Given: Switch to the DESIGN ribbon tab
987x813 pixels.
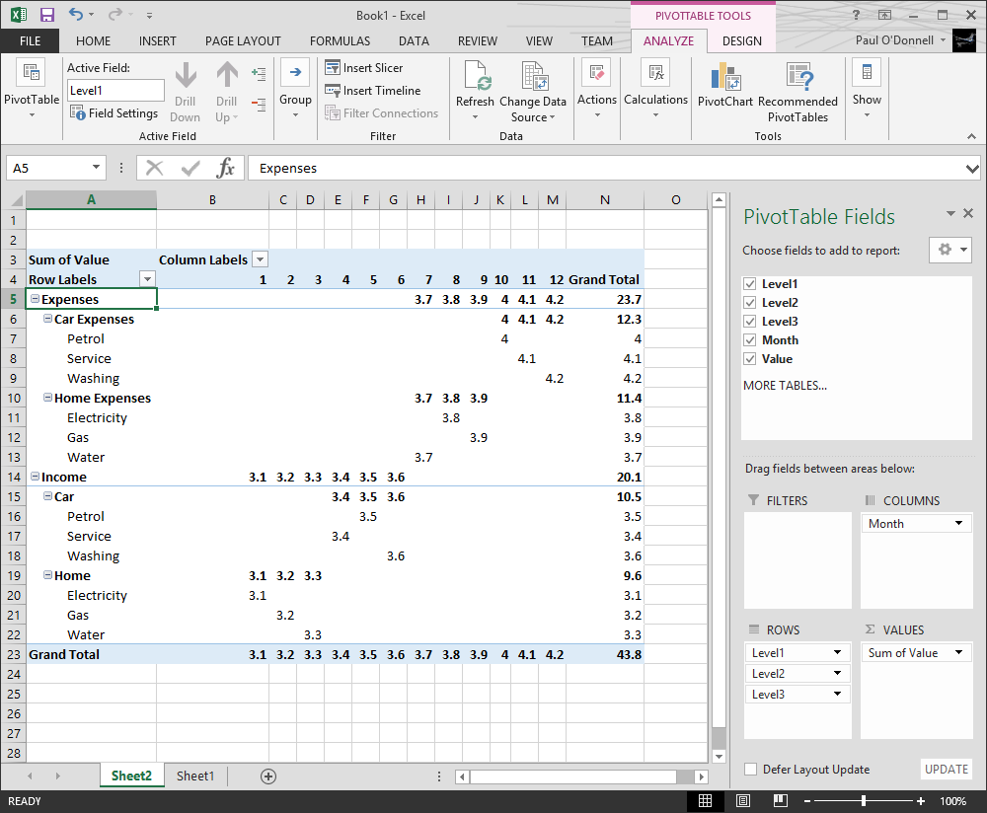Looking at the screenshot, I should click(741, 40).
